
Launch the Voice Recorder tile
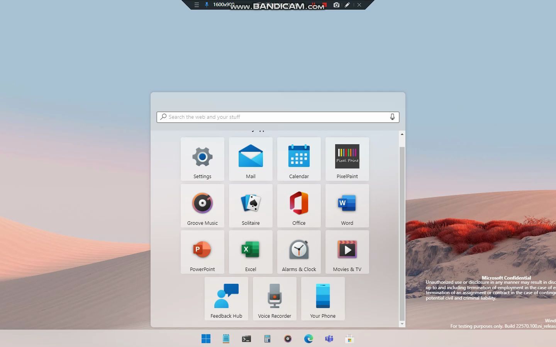coord(275,298)
